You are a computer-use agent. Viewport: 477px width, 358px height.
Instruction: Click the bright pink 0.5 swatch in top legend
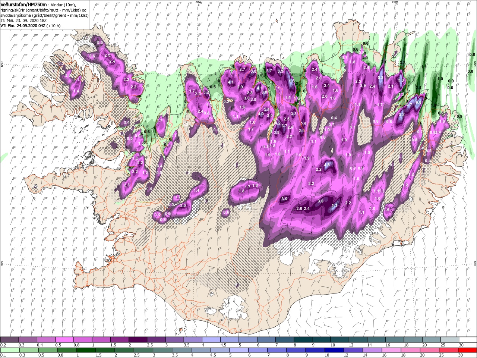pyautogui.click(x=64, y=340)
